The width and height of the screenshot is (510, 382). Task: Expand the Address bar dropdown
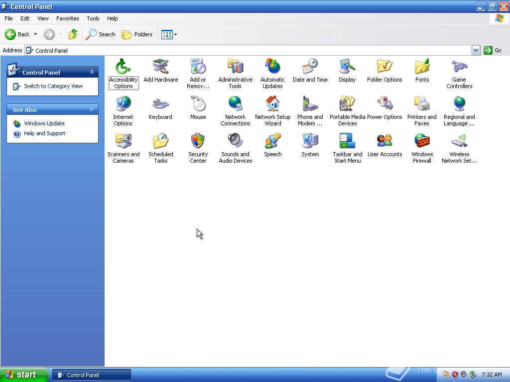coord(476,50)
